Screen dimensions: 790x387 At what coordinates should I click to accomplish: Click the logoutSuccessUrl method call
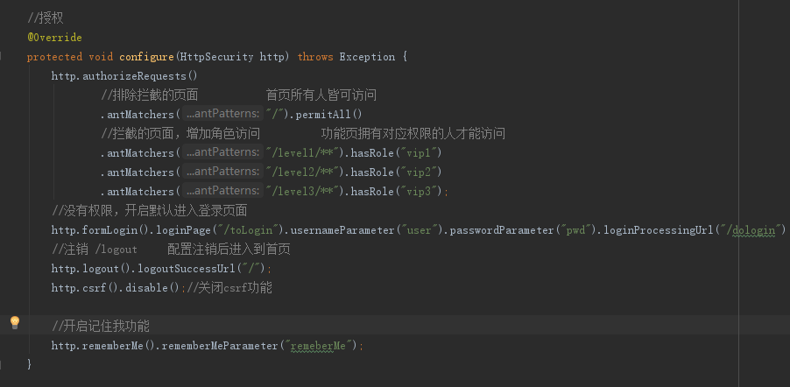[x=201, y=269]
